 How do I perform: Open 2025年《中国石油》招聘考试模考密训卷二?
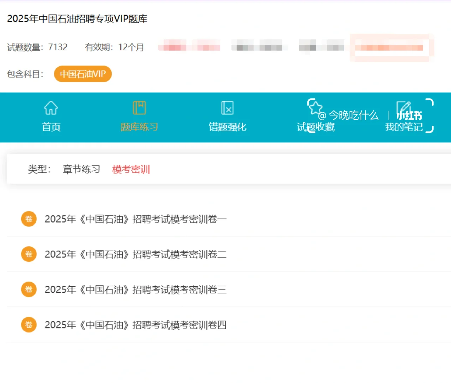coord(135,254)
